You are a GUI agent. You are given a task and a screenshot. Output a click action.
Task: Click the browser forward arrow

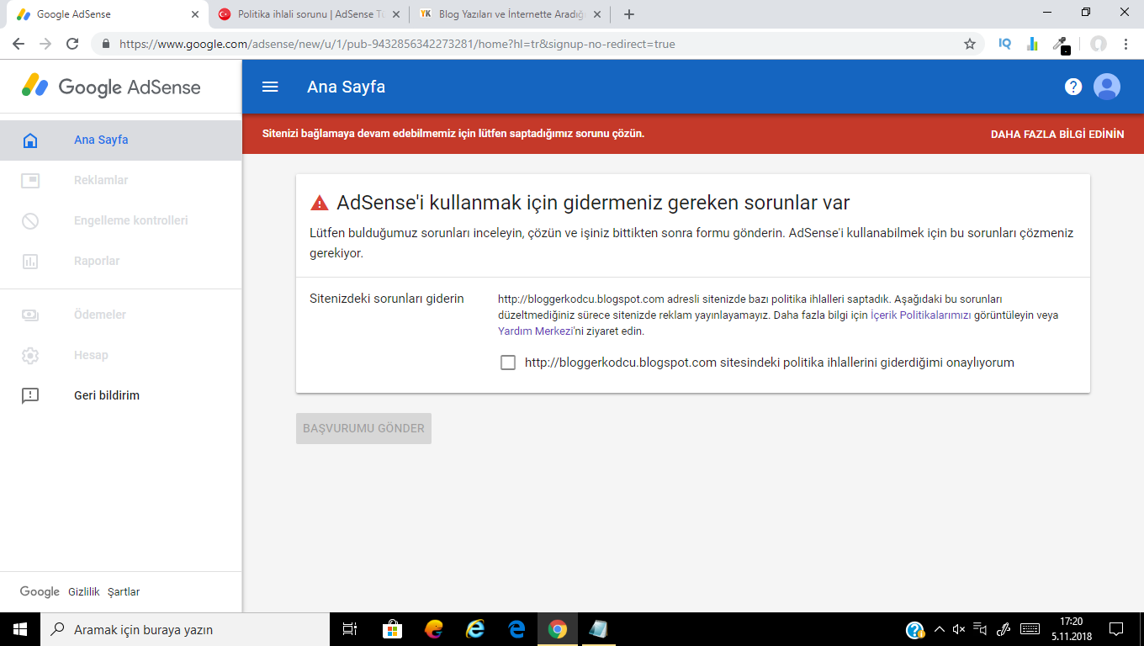click(45, 44)
